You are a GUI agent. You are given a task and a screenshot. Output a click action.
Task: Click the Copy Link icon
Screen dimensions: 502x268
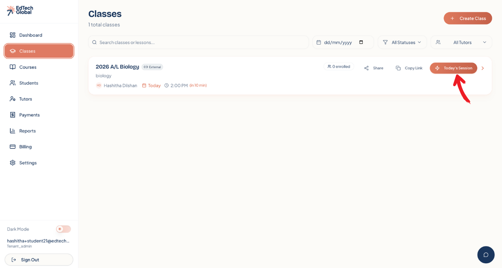pyautogui.click(x=398, y=68)
